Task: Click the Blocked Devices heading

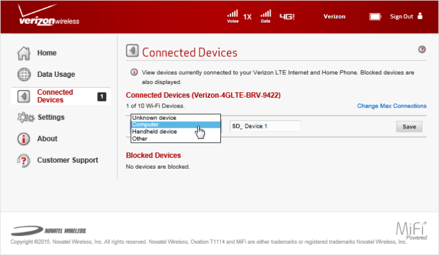Action: click(x=154, y=155)
